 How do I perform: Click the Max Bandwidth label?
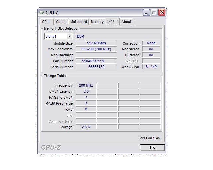click(60, 49)
